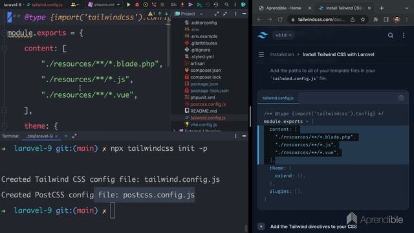Click the terminal prompt input cursor
The height and width of the screenshot is (233, 414).
113,210
